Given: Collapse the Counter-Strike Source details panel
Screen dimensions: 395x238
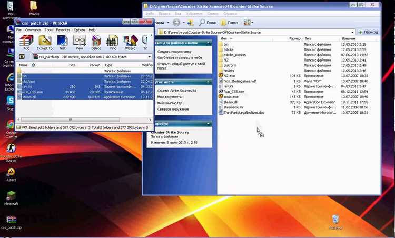Looking at the screenshot, I should pyautogui.click(x=208, y=124).
